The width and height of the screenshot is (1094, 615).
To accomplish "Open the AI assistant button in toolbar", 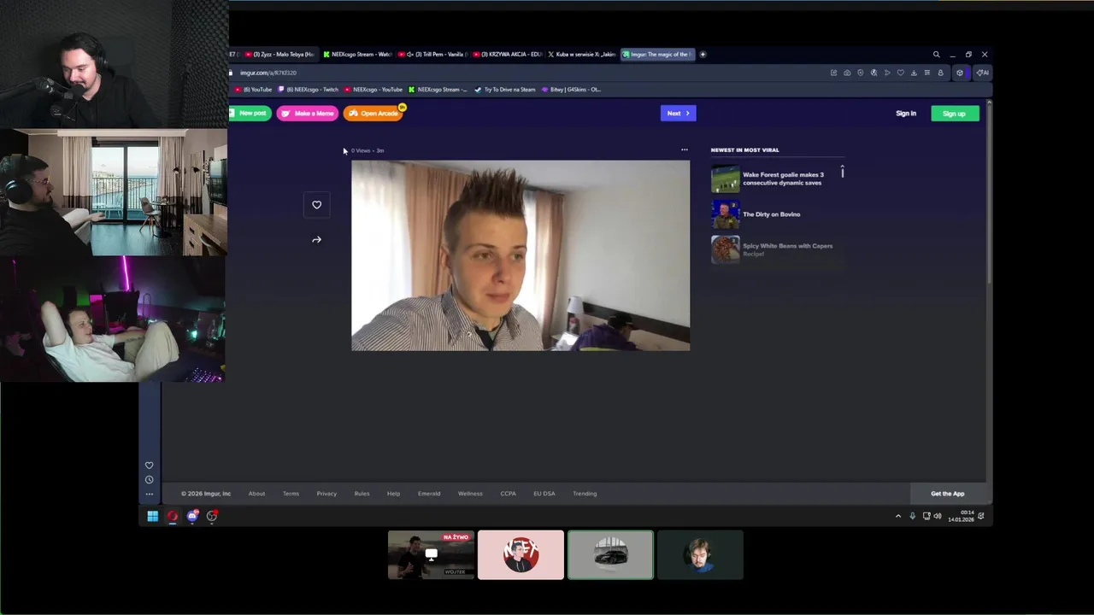I will [x=983, y=73].
